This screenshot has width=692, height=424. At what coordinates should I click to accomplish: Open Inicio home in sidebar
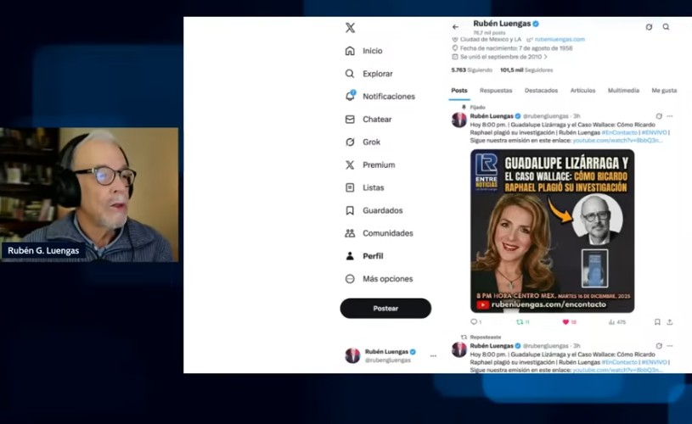[x=363, y=51]
